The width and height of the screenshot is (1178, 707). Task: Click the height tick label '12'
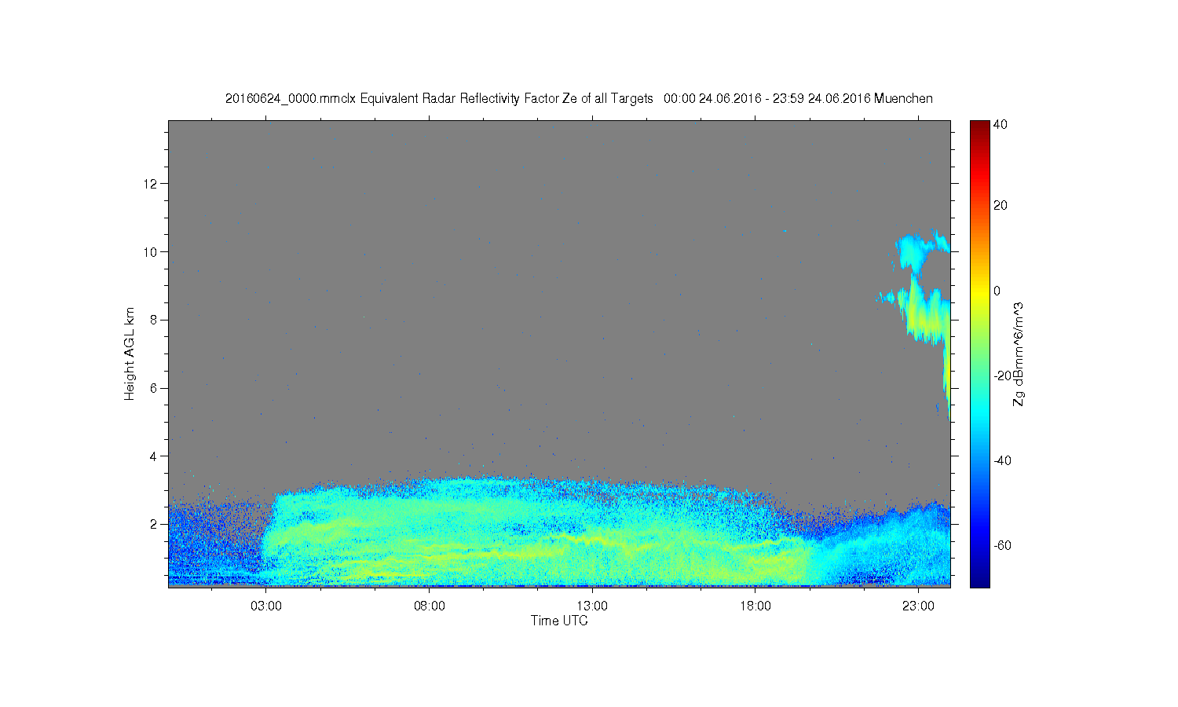(x=152, y=184)
